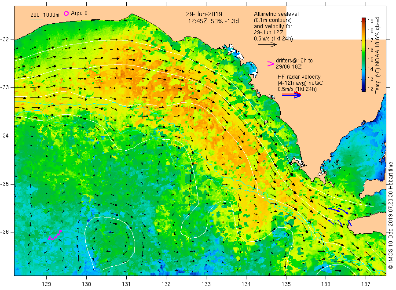This screenshot has height=290, width=396.
Task: Click the closed sea-level contour near 130.5E -36.5
Action: [x=110, y=243]
